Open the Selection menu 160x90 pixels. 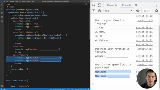pos(12,1)
